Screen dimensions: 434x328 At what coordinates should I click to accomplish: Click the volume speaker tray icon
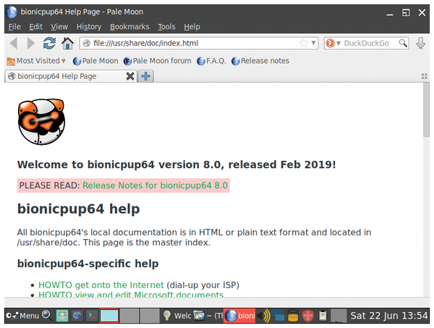click(x=263, y=316)
